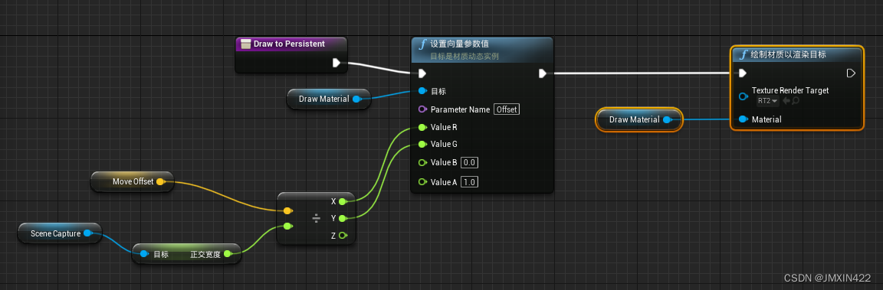Click the Y output pin of divide node
This screenshot has width=883, height=290.
pos(343,218)
